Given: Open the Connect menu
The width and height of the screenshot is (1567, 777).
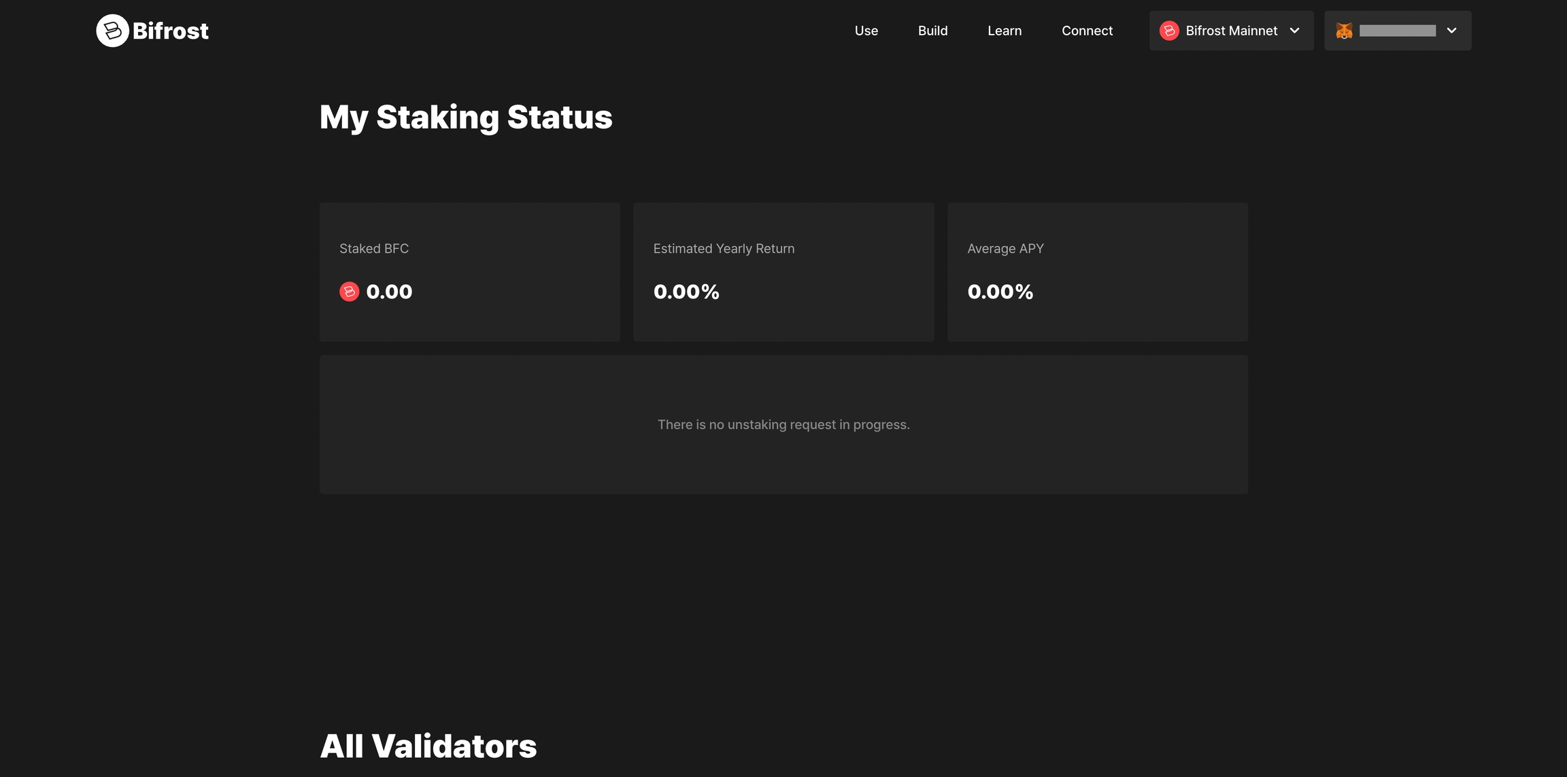Looking at the screenshot, I should click(x=1087, y=31).
